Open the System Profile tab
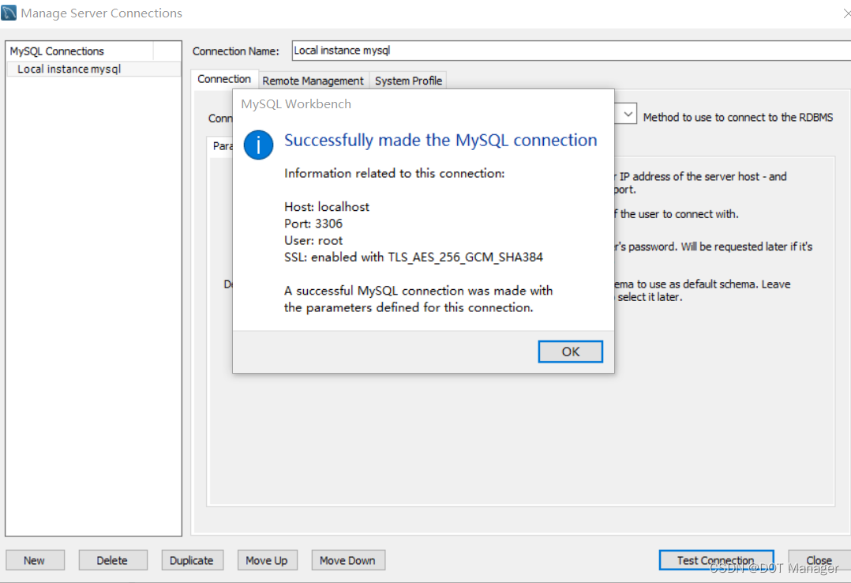 pyautogui.click(x=408, y=81)
